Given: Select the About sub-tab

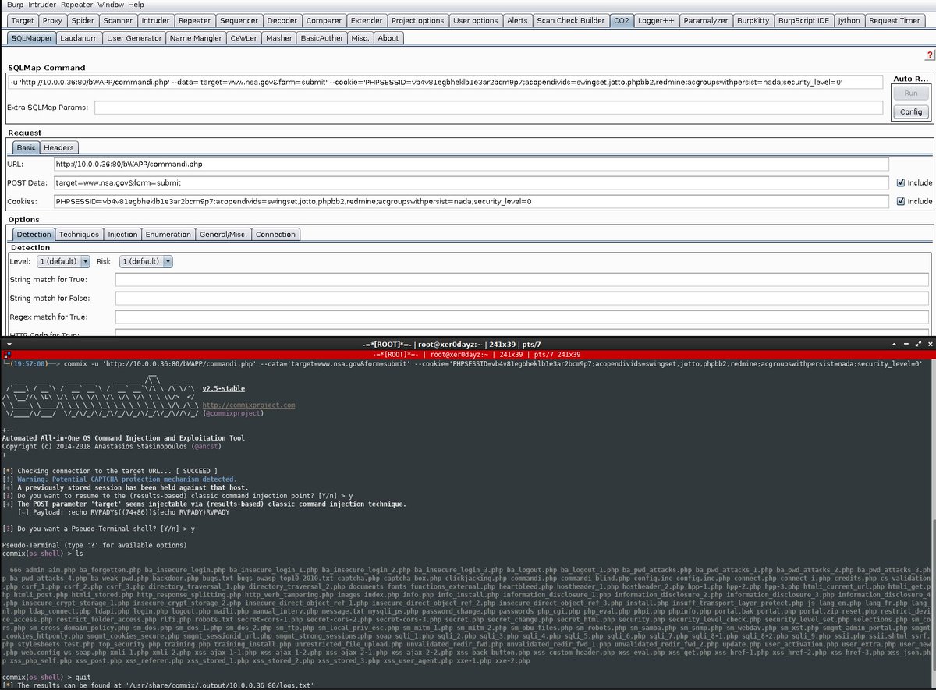Looking at the screenshot, I should tap(388, 37).
